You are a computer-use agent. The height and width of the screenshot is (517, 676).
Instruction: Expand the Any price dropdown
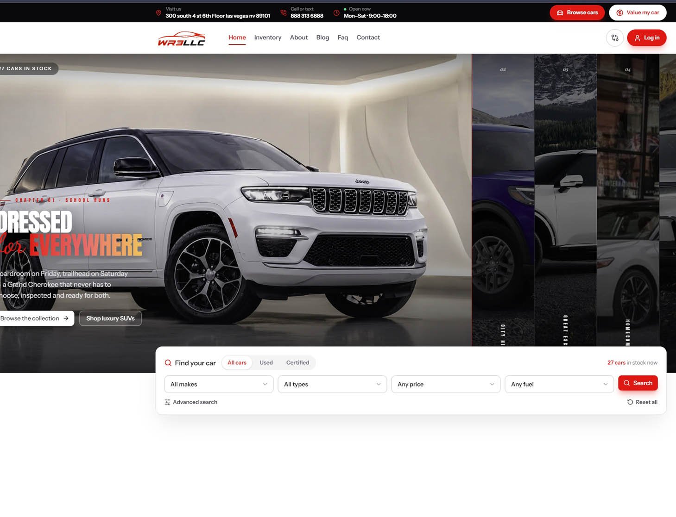[x=446, y=384]
